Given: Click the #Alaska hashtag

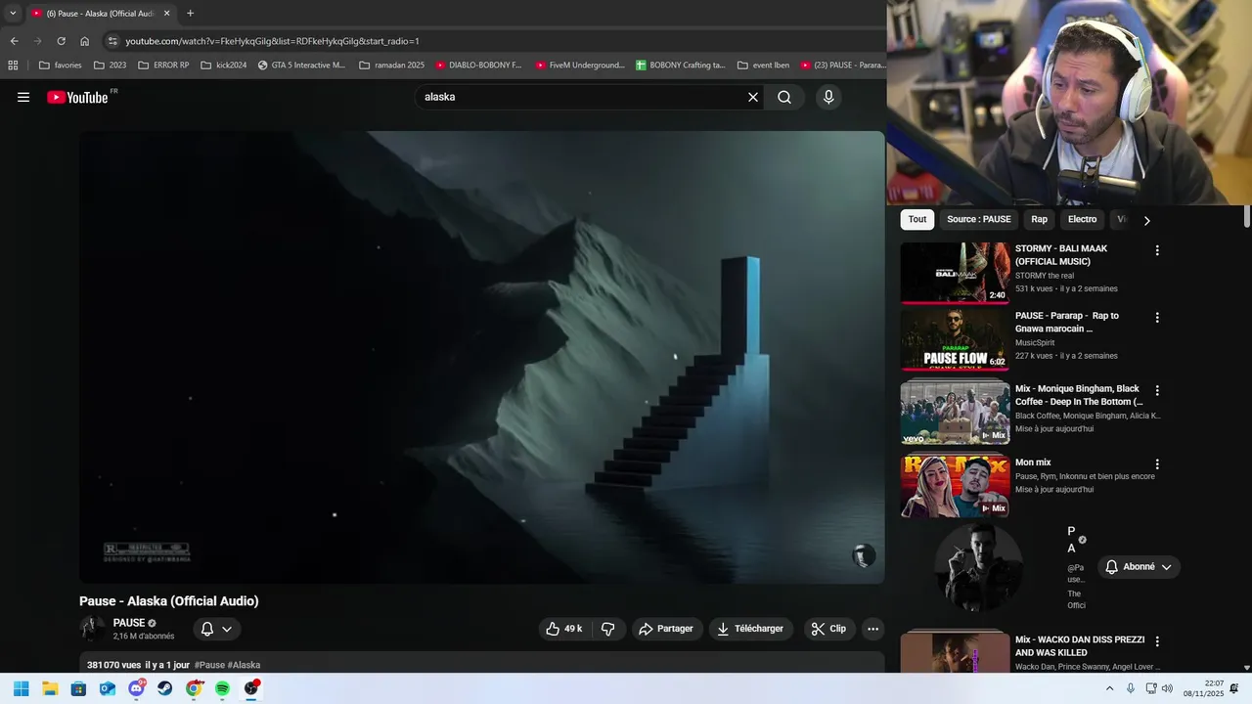Looking at the screenshot, I should (x=245, y=665).
